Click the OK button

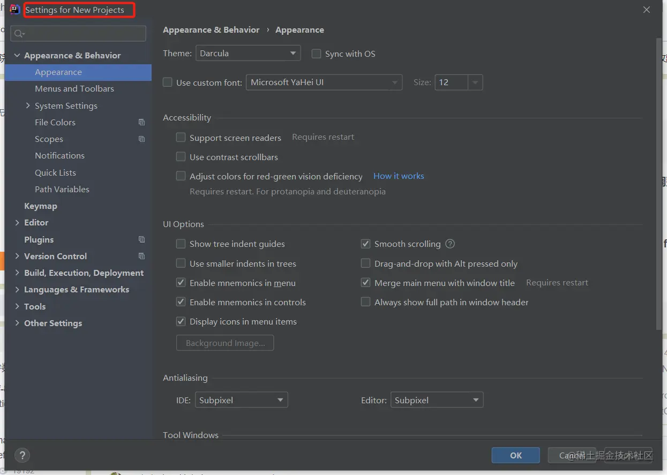(x=516, y=455)
